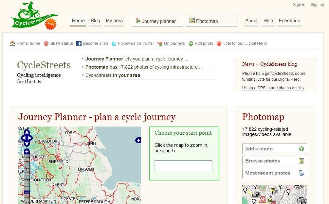Click Vote for our Digital Hero link
The height and width of the screenshot is (204, 329).
245,43
